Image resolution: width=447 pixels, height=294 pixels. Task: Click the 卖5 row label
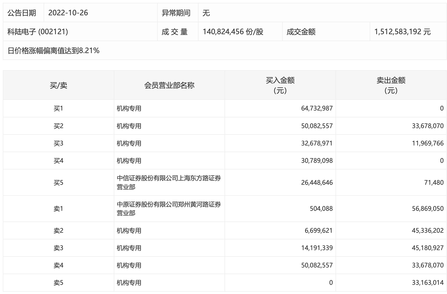pyautogui.click(x=58, y=283)
